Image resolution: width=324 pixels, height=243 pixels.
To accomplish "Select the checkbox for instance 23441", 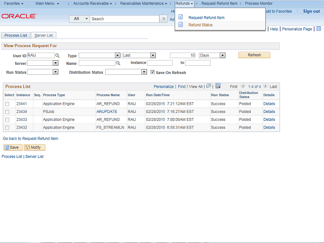I will [7, 104].
